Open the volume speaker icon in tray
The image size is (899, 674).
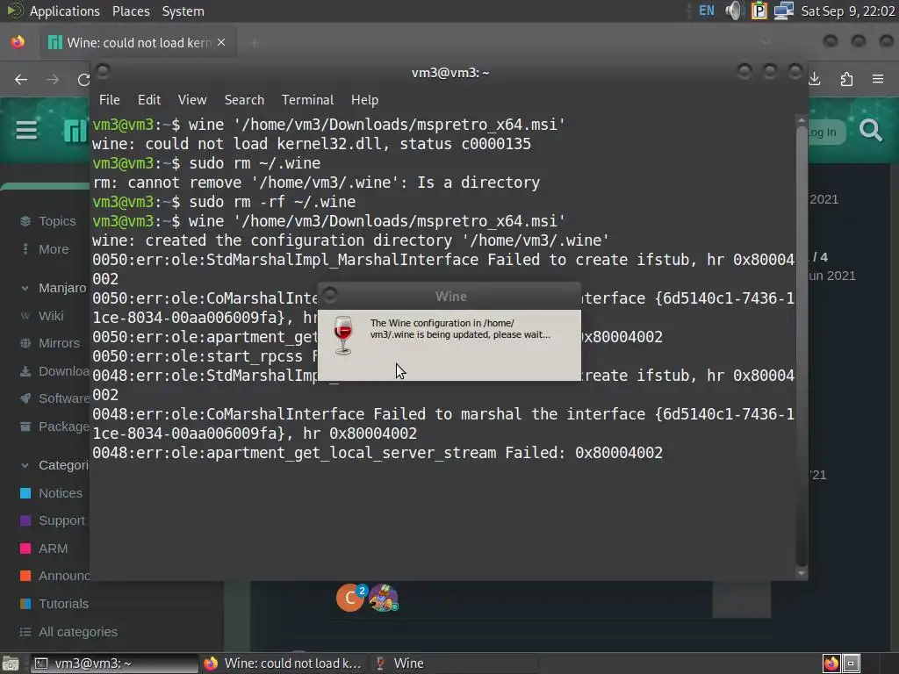coord(733,11)
